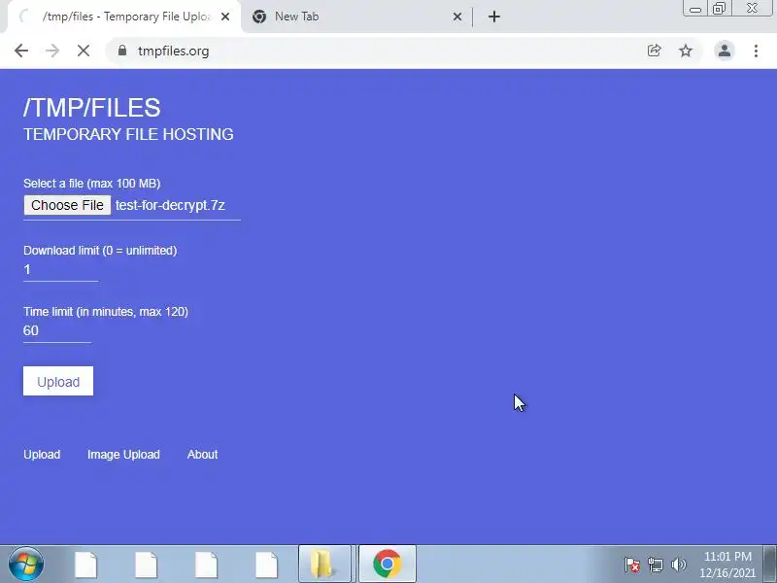Switch to the New Tab tab
777x583 pixels.
coord(355,17)
